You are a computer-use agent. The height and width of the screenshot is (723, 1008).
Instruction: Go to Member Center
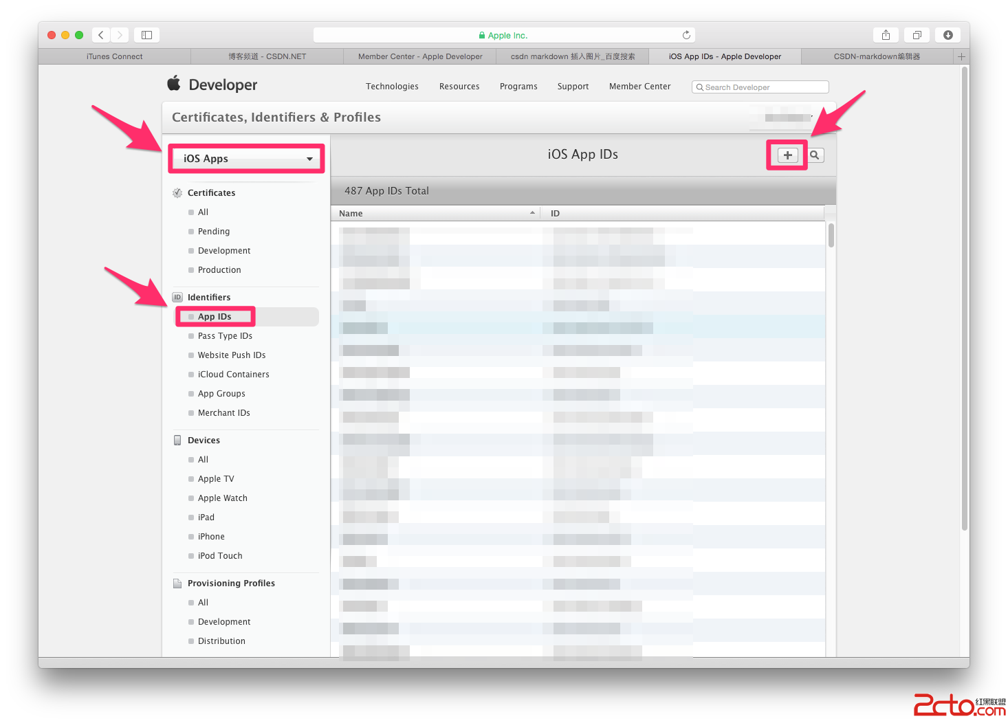pyautogui.click(x=639, y=87)
